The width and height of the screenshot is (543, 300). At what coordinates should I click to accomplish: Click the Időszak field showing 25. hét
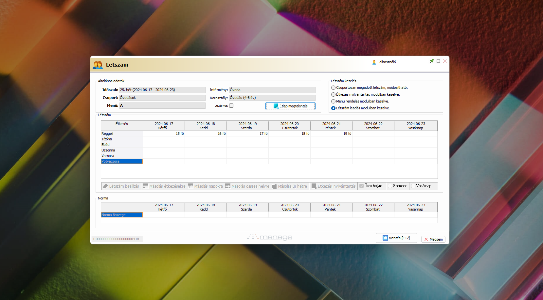coord(162,90)
